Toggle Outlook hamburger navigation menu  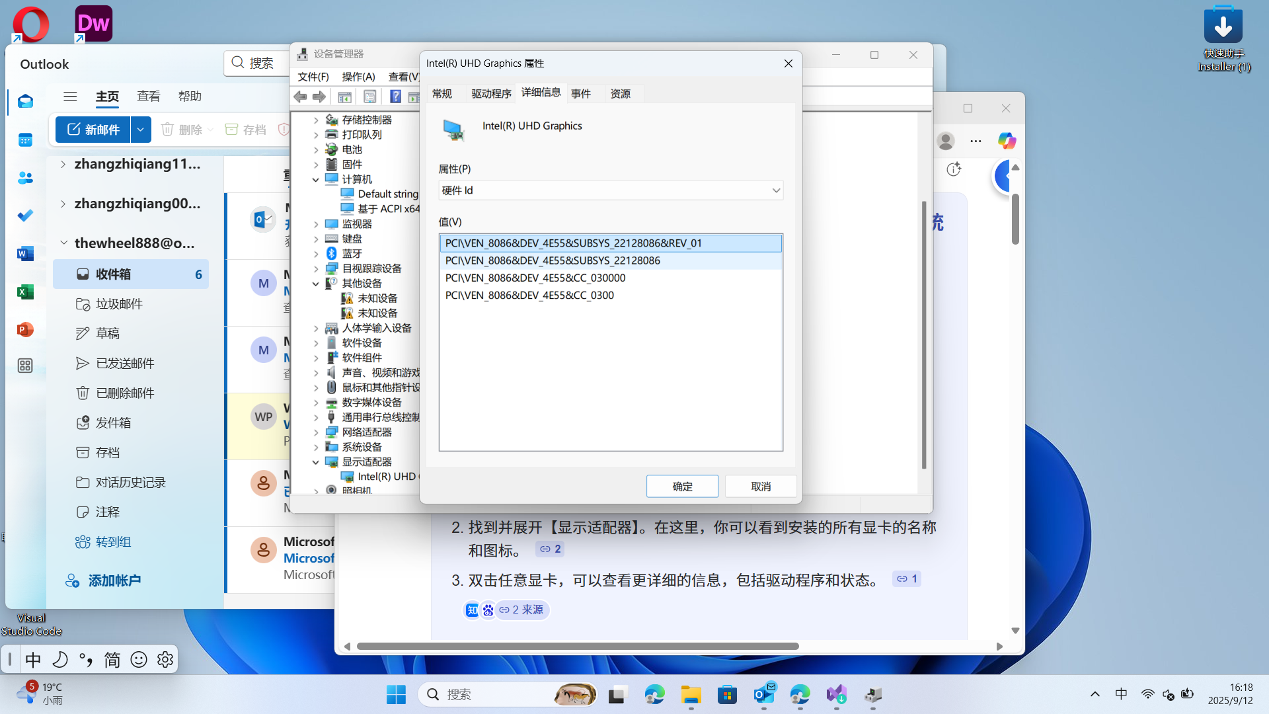click(x=70, y=97)
